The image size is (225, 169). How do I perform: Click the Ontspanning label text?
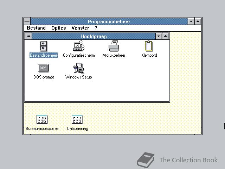(77, 129)
